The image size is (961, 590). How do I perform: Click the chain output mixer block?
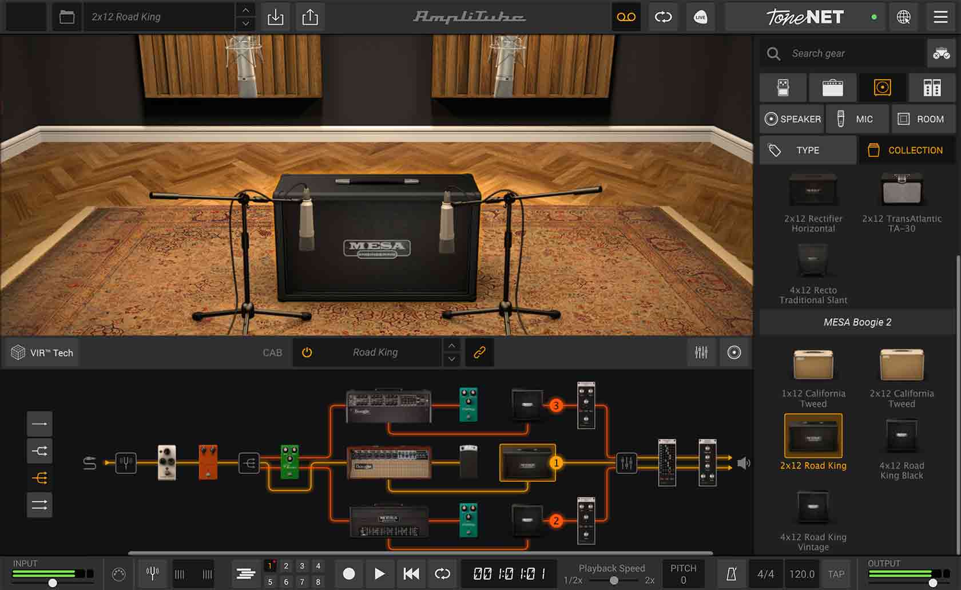[626, 462]
